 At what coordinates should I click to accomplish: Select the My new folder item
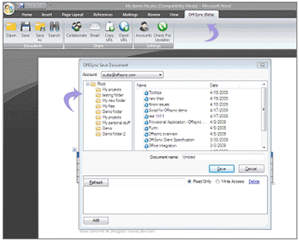114,101
